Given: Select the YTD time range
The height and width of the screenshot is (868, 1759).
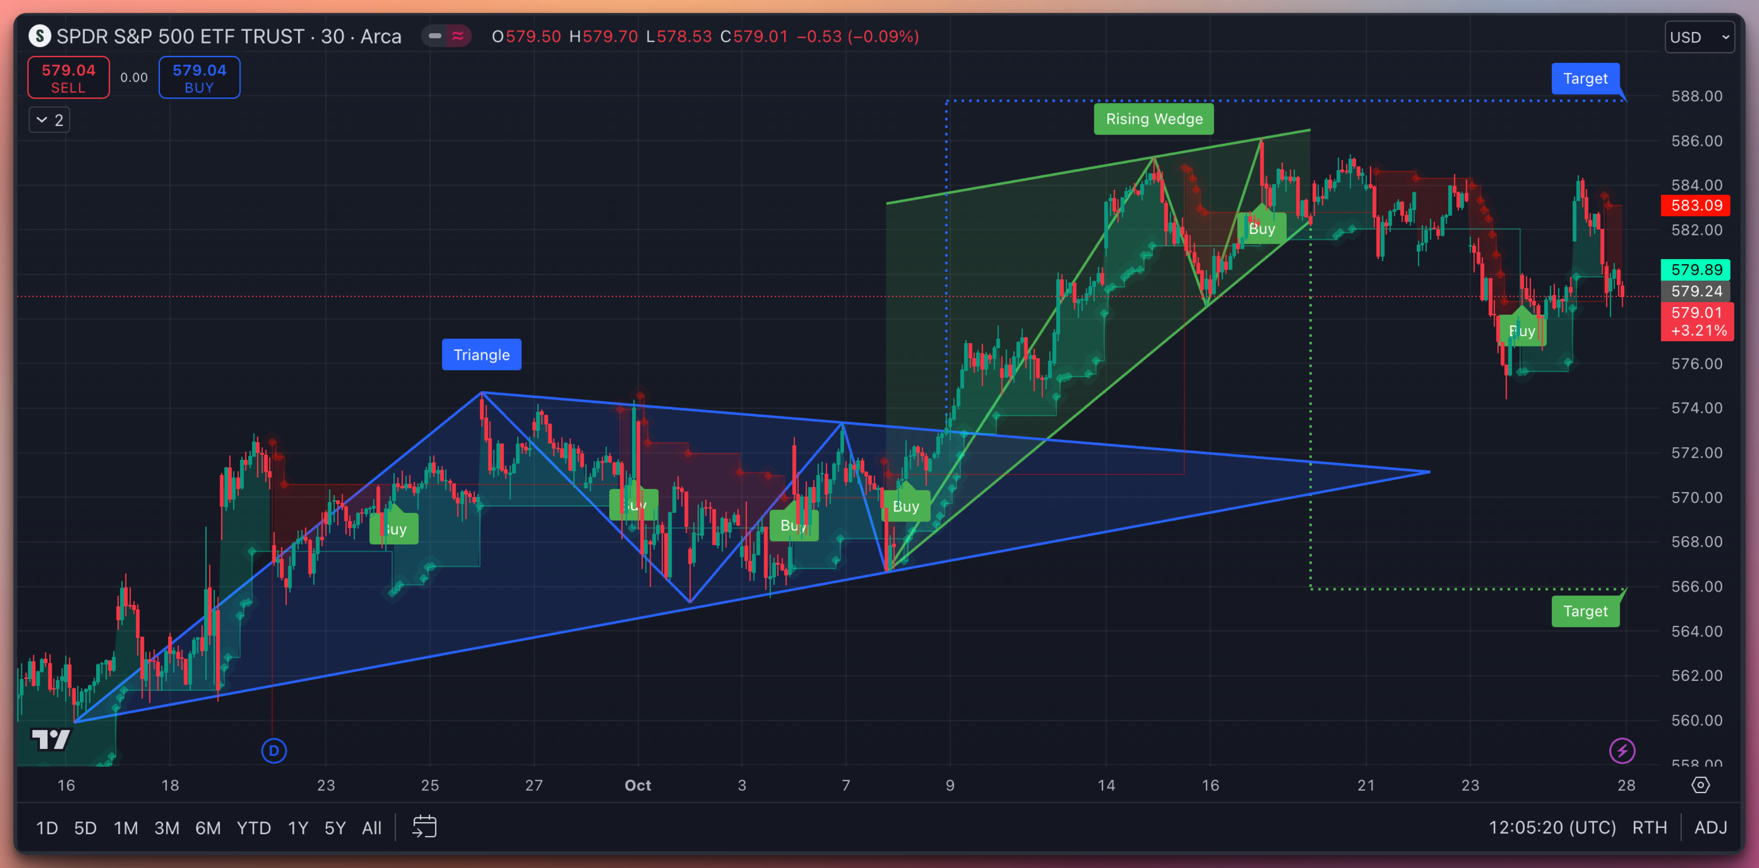Looking at the screenshot, I should tap(253, 828).
